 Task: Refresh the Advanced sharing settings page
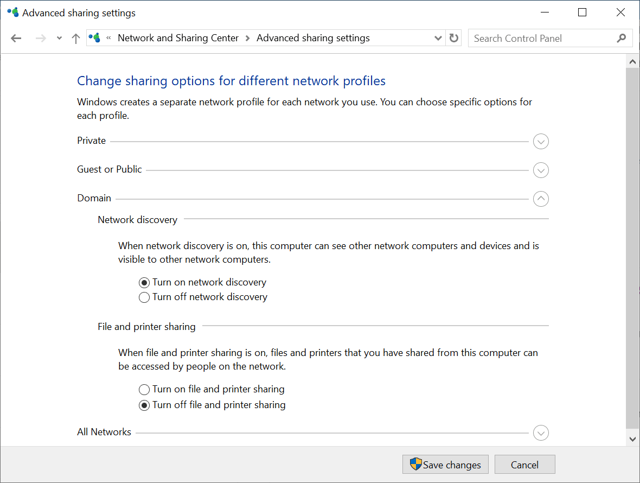(454, 38)
